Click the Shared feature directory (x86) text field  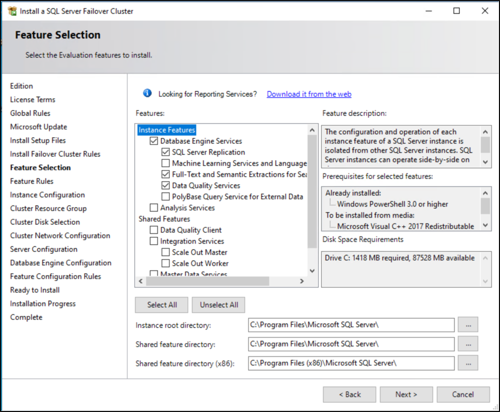point(351,363)
